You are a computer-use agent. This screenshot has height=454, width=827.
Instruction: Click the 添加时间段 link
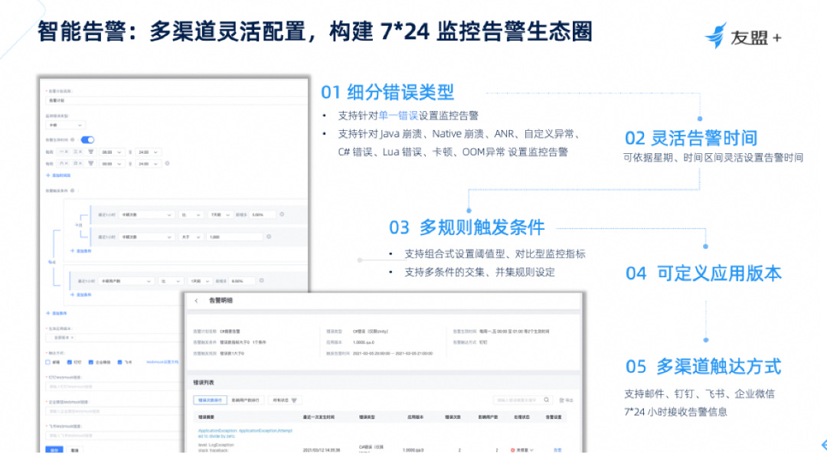coord(58,175)
